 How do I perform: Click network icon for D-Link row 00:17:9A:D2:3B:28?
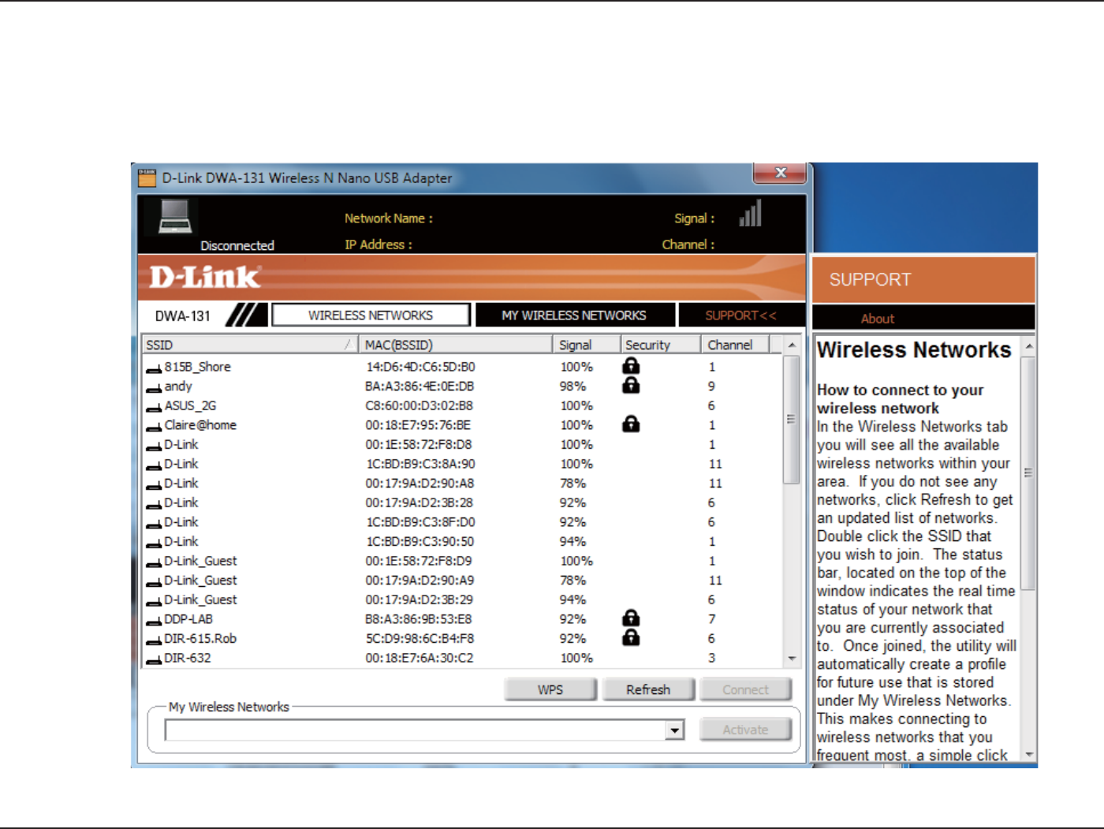(154, 504)
